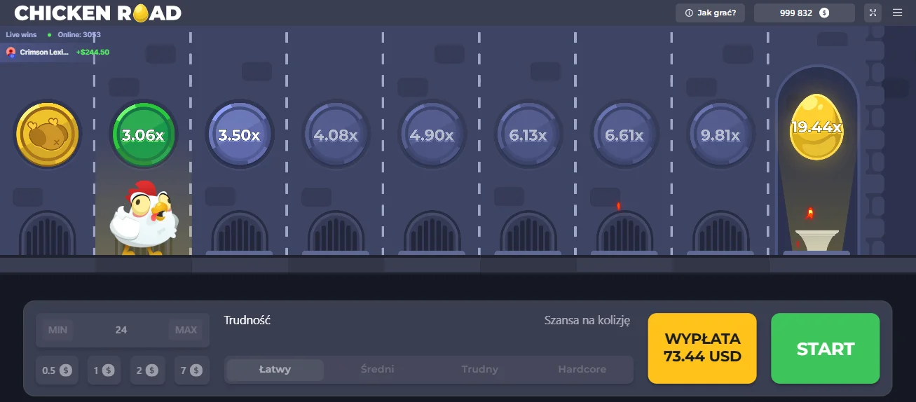Choose the 1 dollar quick bet
Viewport: 916px width, 402px height.
point(104,370)
